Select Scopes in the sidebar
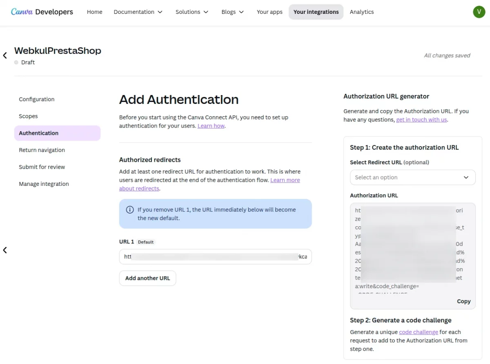This screenshot has height=364, width=490. click(x=57, y=116)
